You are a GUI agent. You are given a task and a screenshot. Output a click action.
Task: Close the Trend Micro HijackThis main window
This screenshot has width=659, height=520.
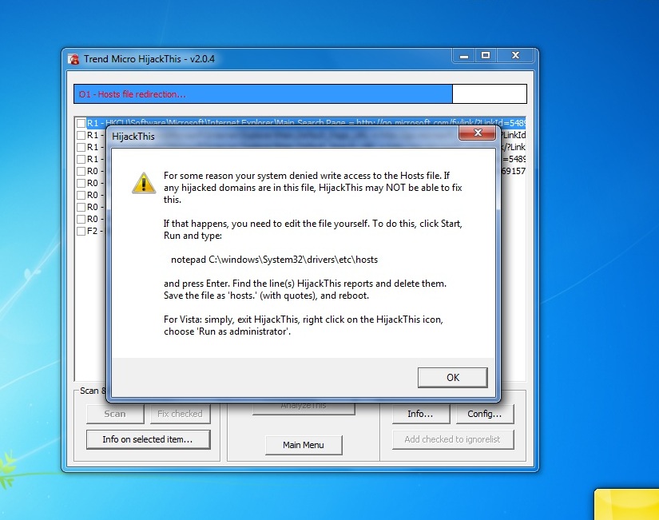[x=516, y=56]
